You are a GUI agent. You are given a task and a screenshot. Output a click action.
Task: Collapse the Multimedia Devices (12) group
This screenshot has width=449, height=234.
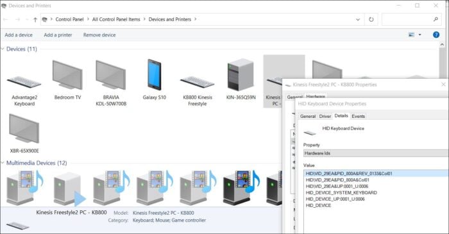pos(3,163)
